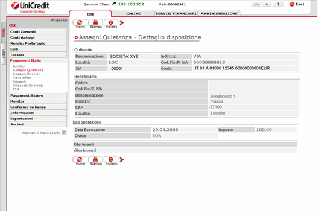This screenshot has width=330, height=219.
Task: Click the Importo value 100,00
Action: pos(264,130)
